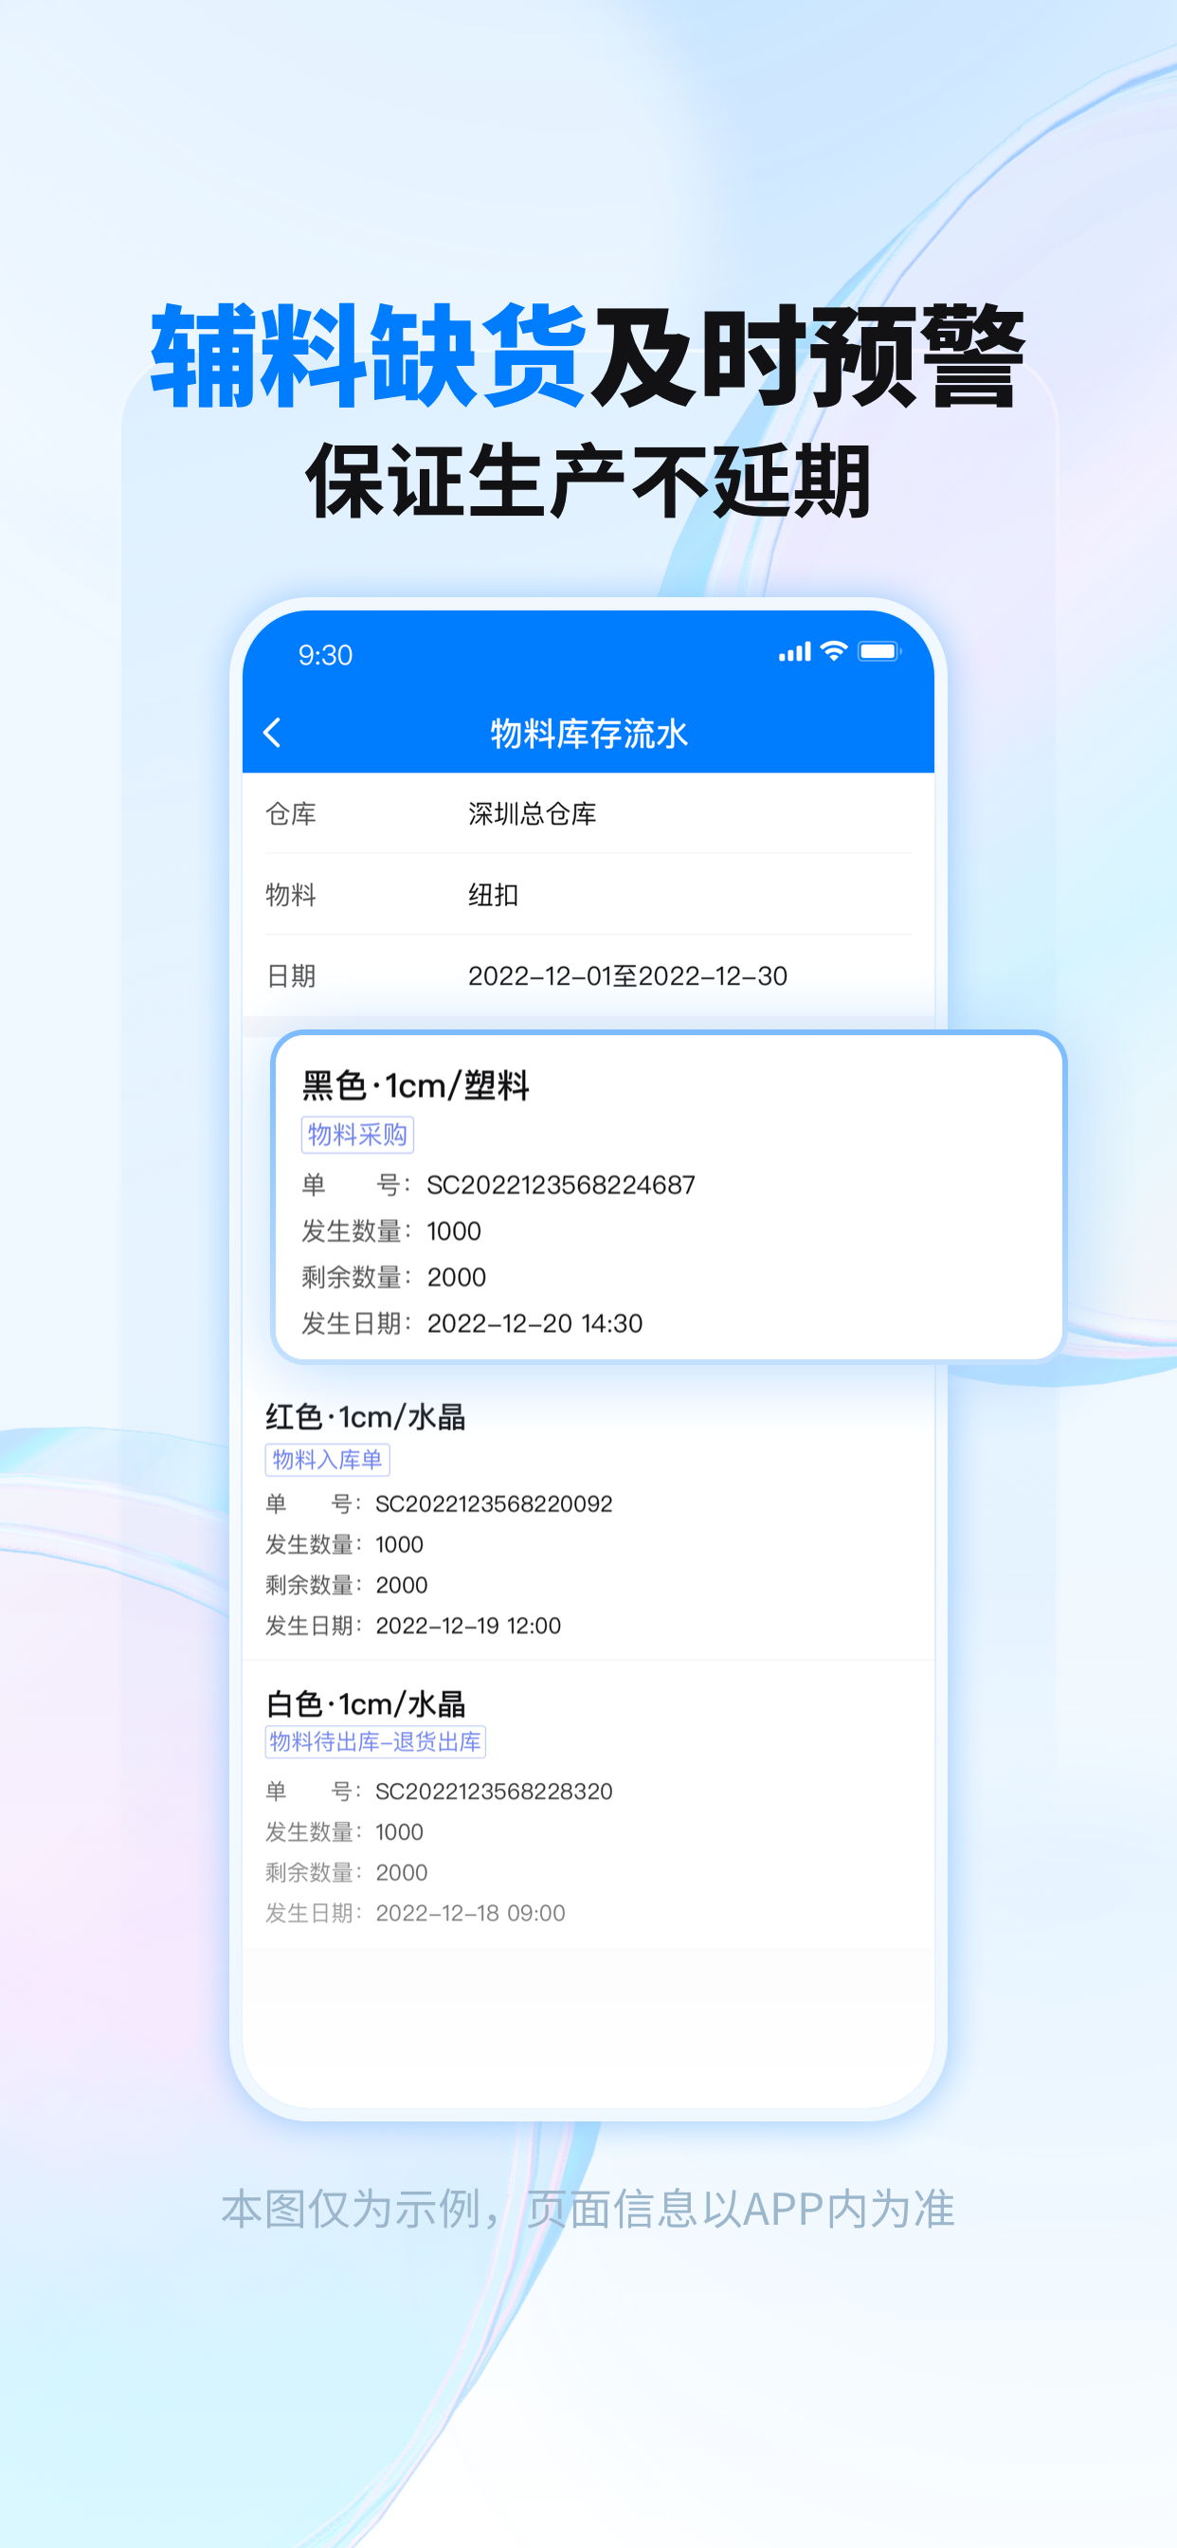Open the 黑色·1cm/塑料 record card
1177x2548 pixels.
click(x=669, y=1196)
